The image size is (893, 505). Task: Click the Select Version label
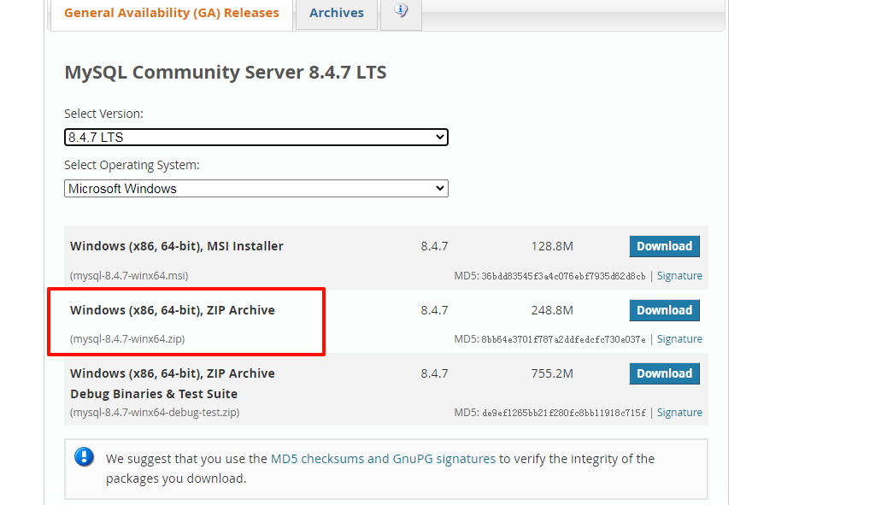(103, 114)
